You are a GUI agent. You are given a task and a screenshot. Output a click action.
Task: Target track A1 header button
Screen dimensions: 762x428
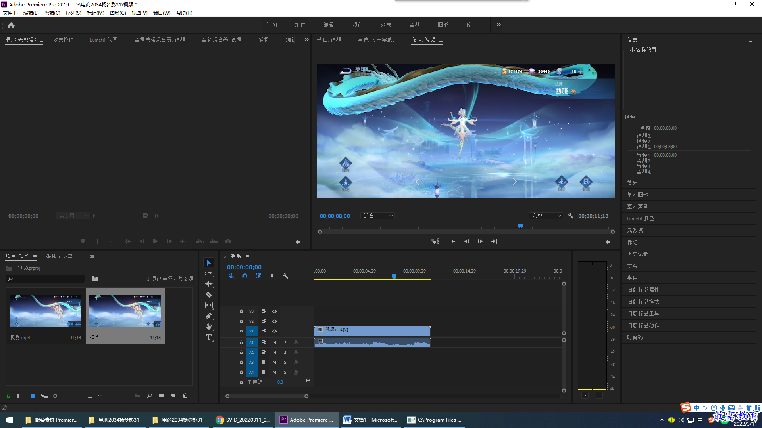251,342
